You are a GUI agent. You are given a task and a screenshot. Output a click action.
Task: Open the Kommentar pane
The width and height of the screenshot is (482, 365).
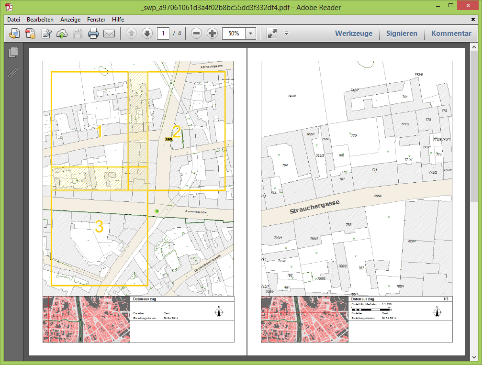(x=451, y=33)
